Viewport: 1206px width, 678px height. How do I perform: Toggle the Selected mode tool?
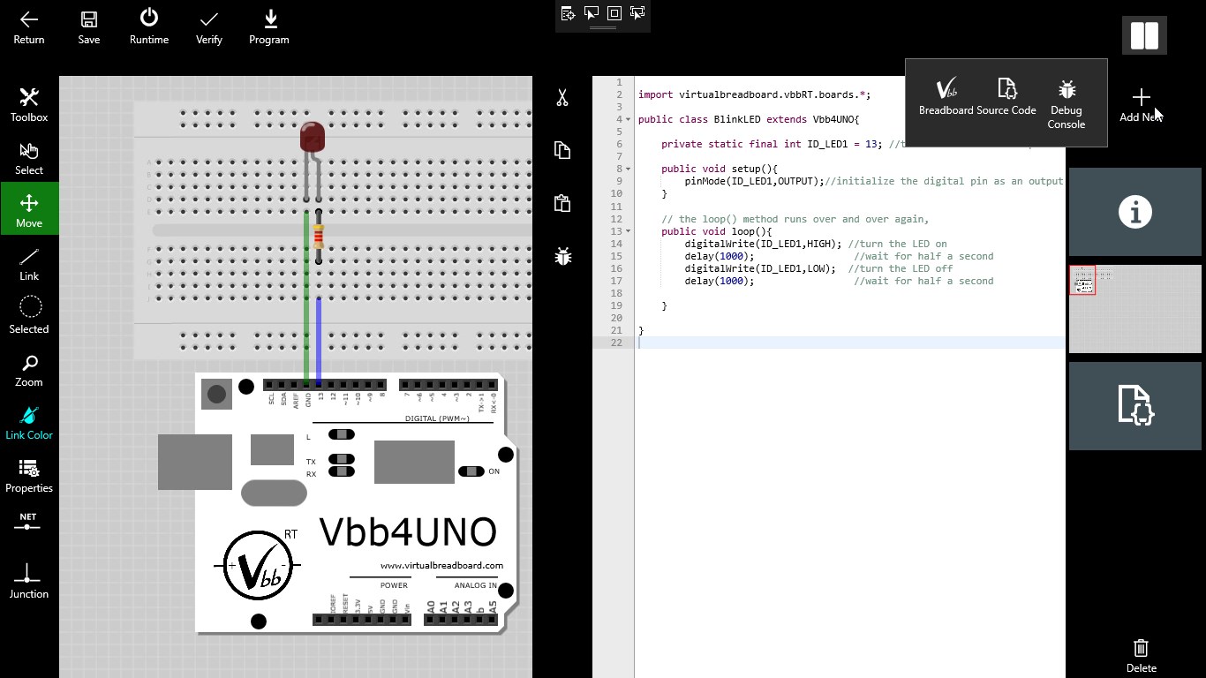click(29, 318)
